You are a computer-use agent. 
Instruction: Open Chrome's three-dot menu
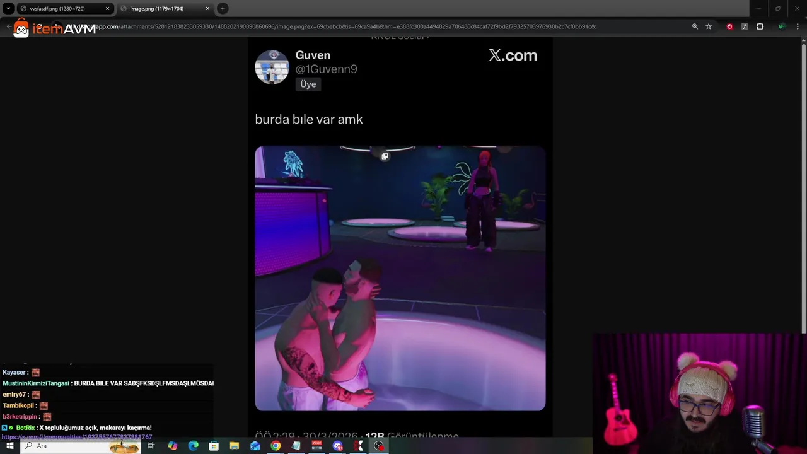point(798,26)
